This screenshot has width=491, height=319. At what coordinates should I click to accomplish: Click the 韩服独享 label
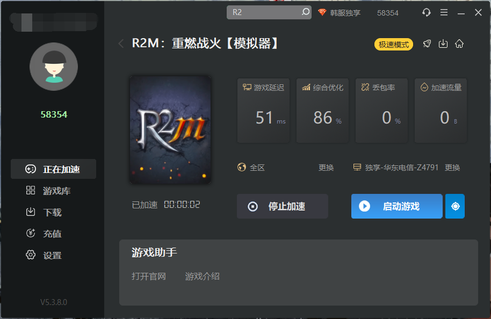[345, 13]
